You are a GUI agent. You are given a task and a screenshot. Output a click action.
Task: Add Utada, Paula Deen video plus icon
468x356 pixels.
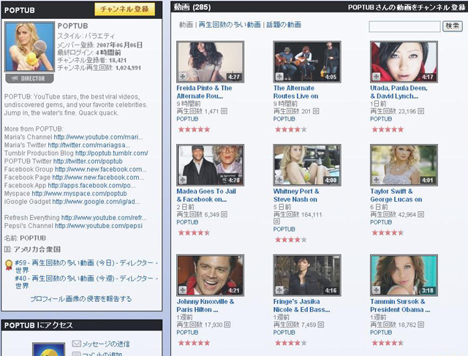tap(376, 77)
